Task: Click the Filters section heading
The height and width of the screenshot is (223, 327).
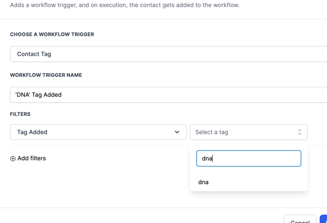Action: (x=20, y=114)
